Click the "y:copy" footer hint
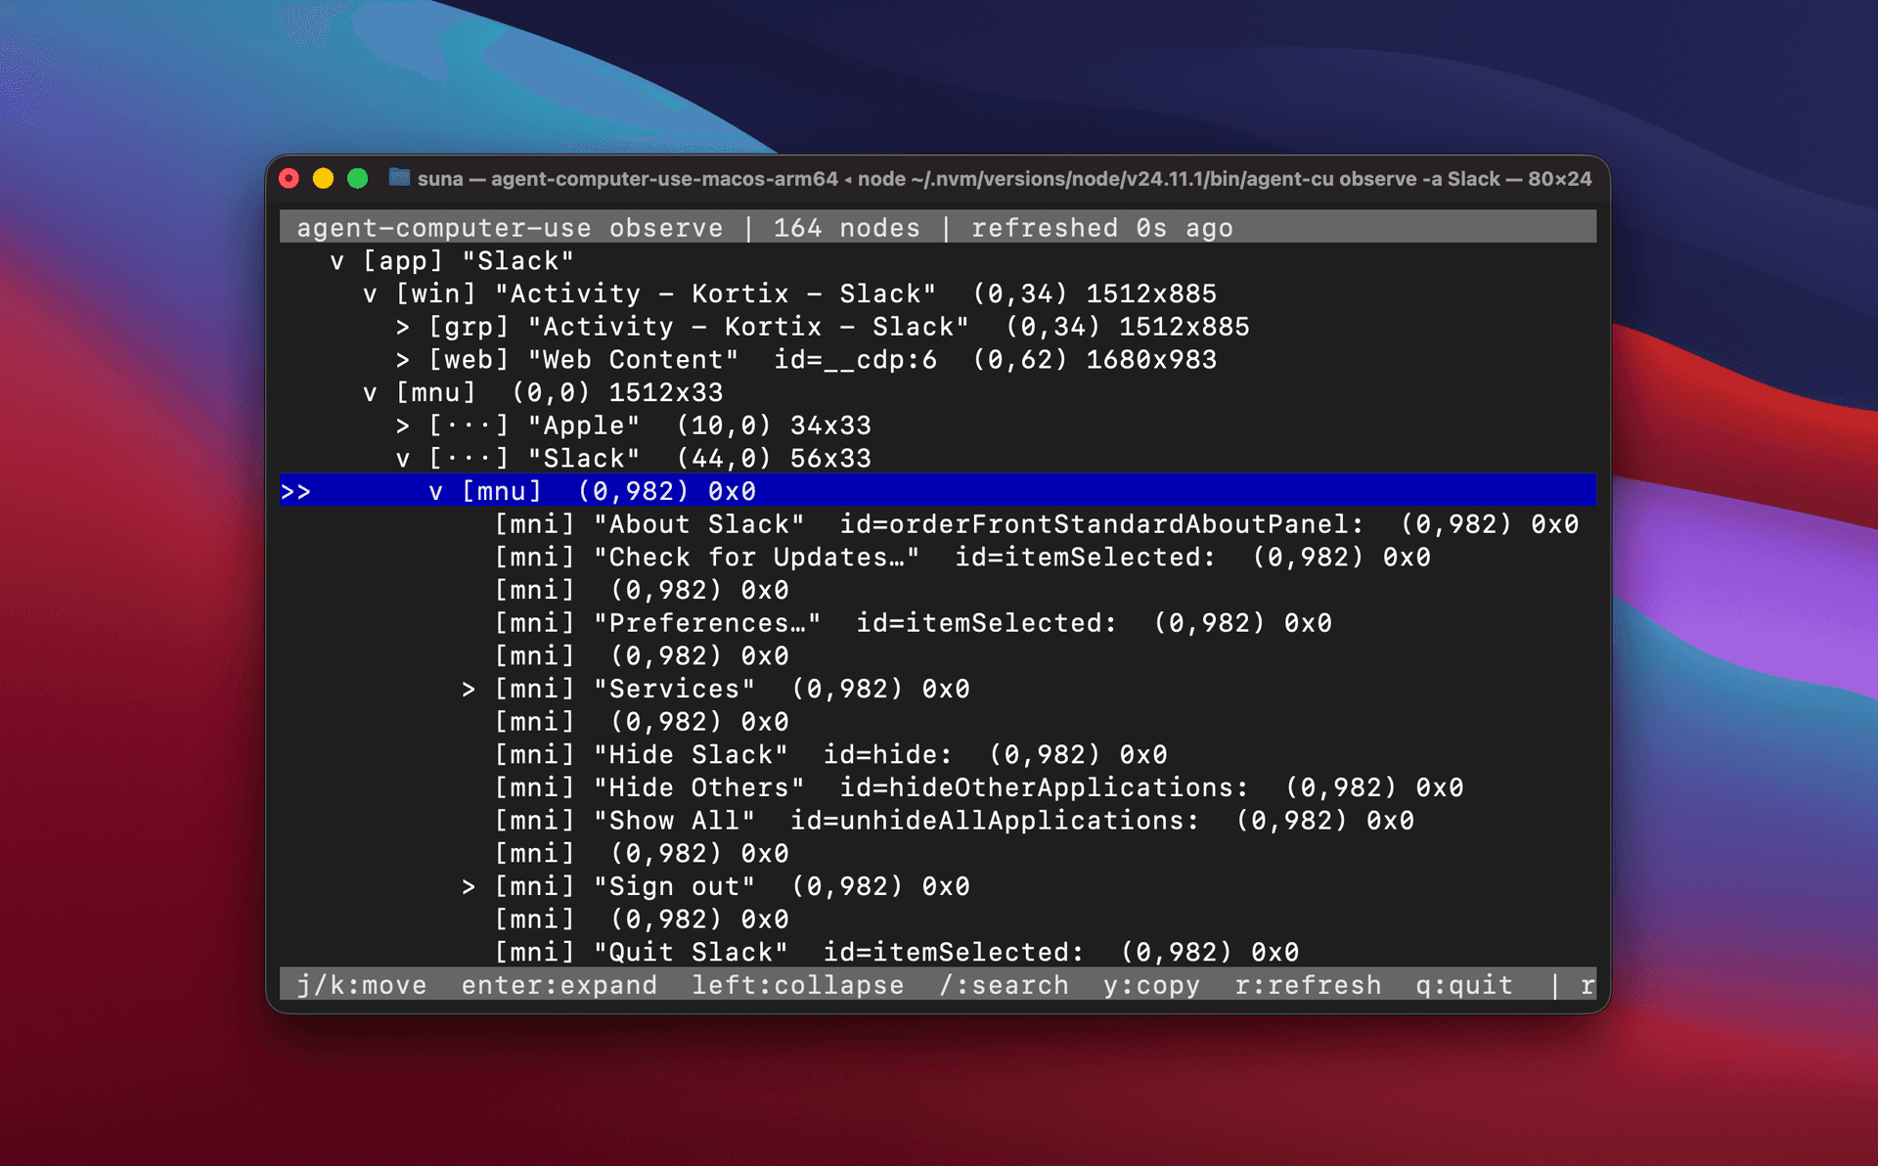 tap(1151, 985)
